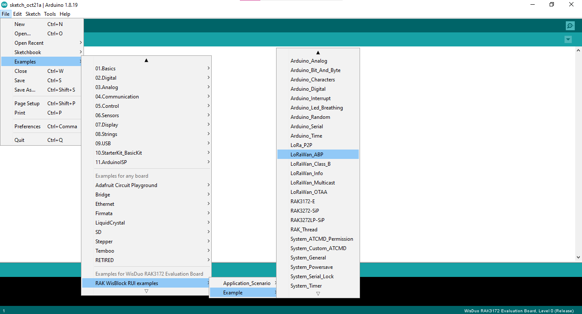The image size is (582, 314).
Task: Choose New from the File menu
Action: pyautogui.click(x=42, y=24)
